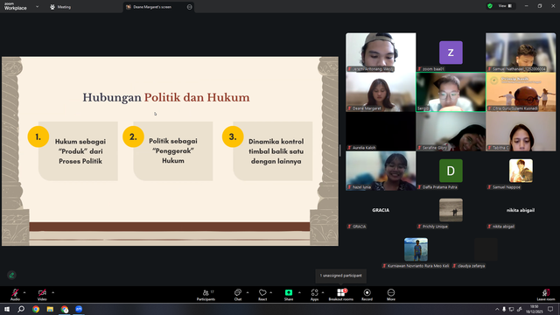Start camera with the Video button
This screenshot has width=560, height=315.
42,294
